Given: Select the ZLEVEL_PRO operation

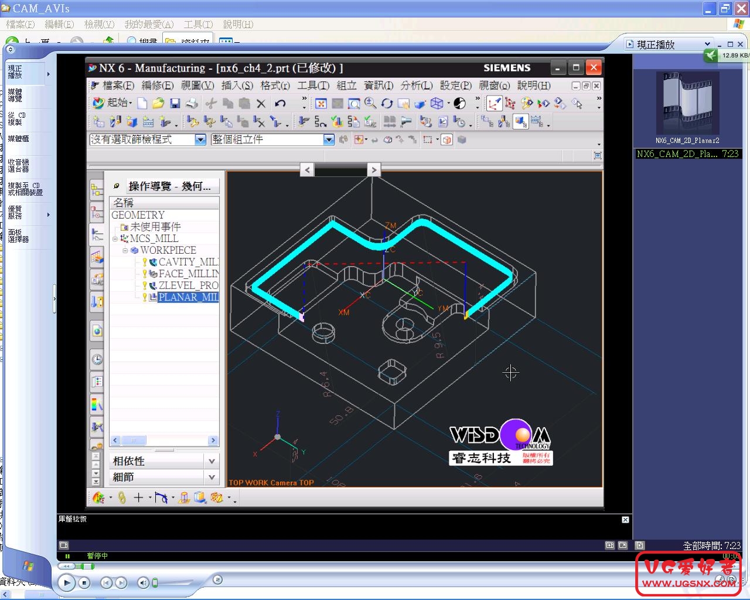Looking at the screenshot, I should (x=188, y=285).
